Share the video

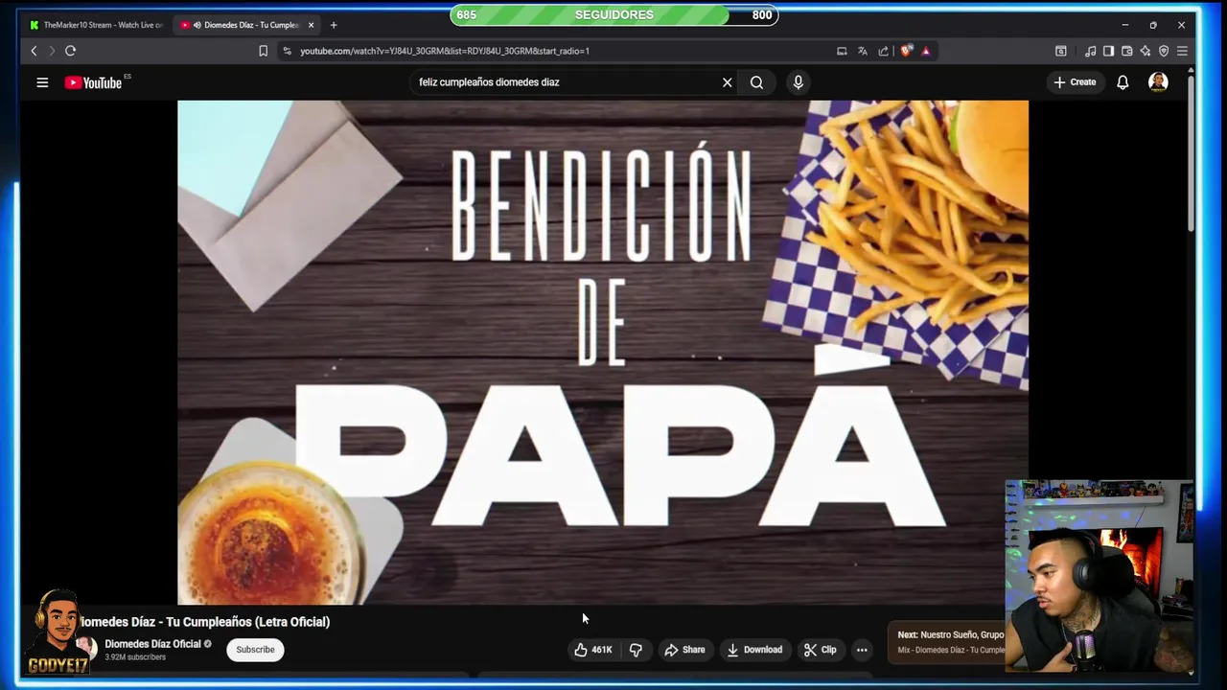click(684, 650)
